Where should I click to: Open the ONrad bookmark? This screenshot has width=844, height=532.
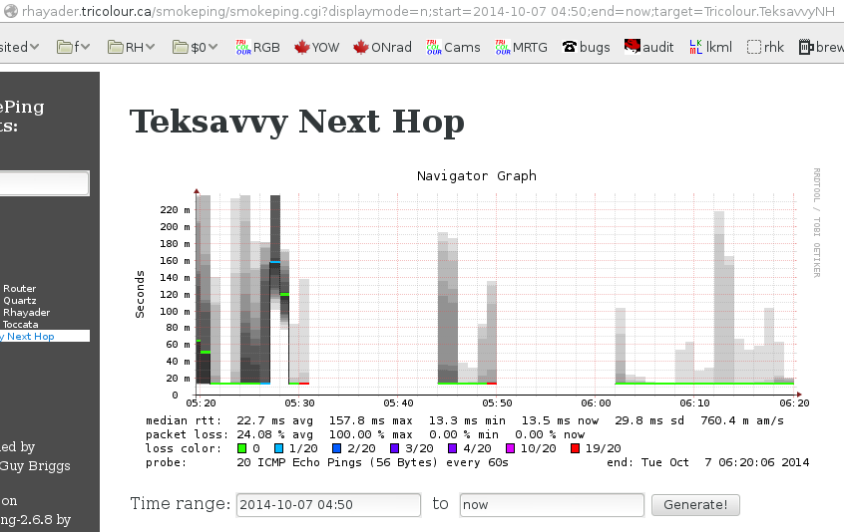click(382, 47)
